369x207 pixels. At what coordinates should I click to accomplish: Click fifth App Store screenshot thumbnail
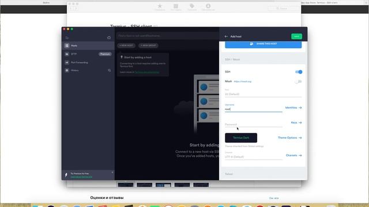(201, 185)
